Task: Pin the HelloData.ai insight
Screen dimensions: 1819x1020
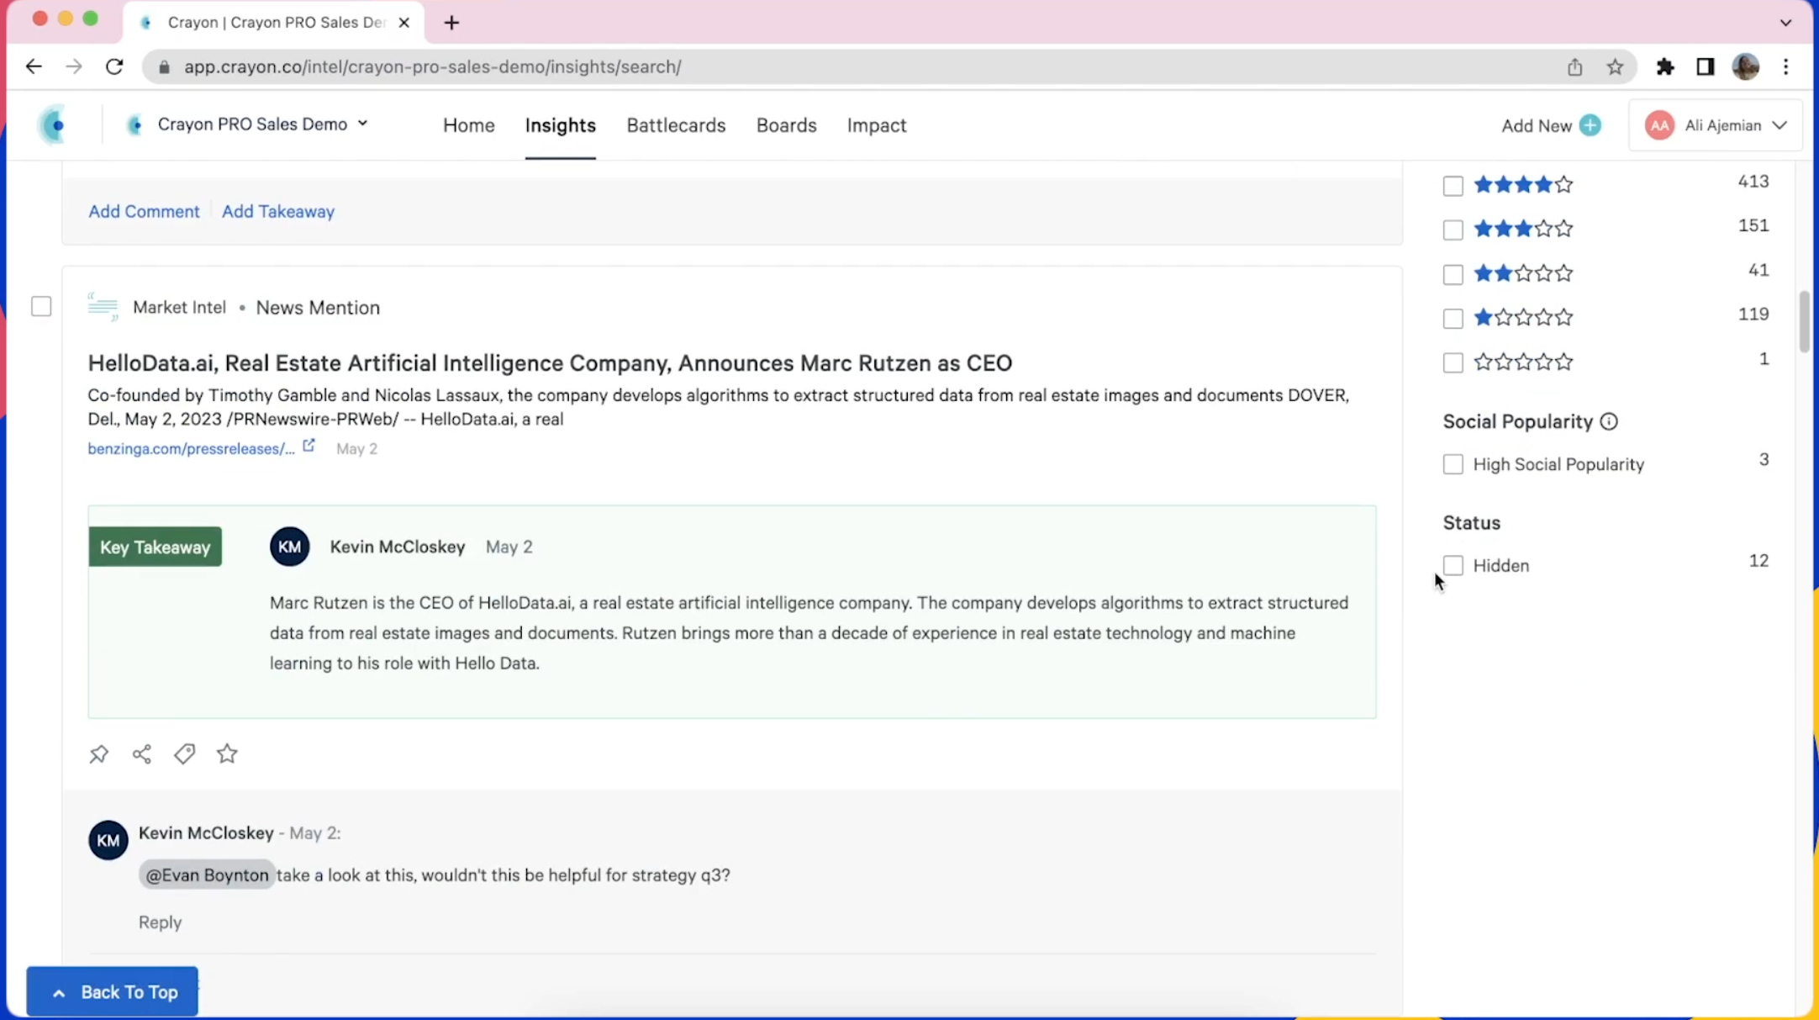Action: 98,753
